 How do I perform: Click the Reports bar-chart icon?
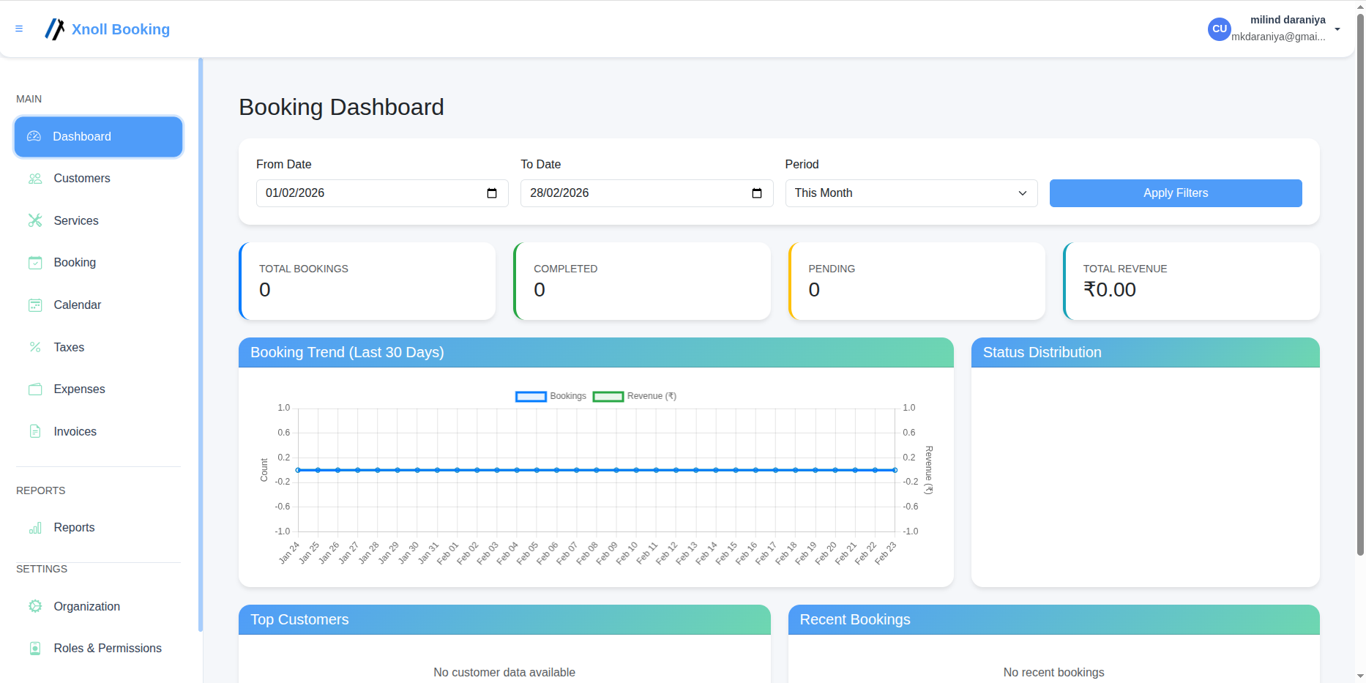[35, 528]
